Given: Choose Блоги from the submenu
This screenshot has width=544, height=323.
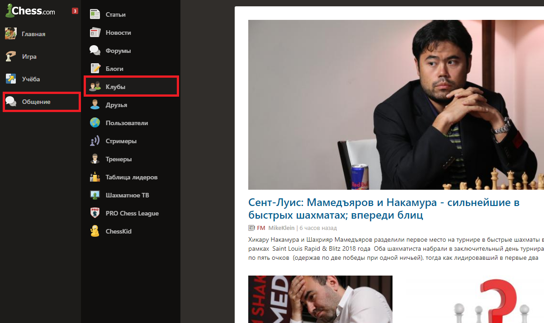Looking at the screenshot, I should click(115, 69).
